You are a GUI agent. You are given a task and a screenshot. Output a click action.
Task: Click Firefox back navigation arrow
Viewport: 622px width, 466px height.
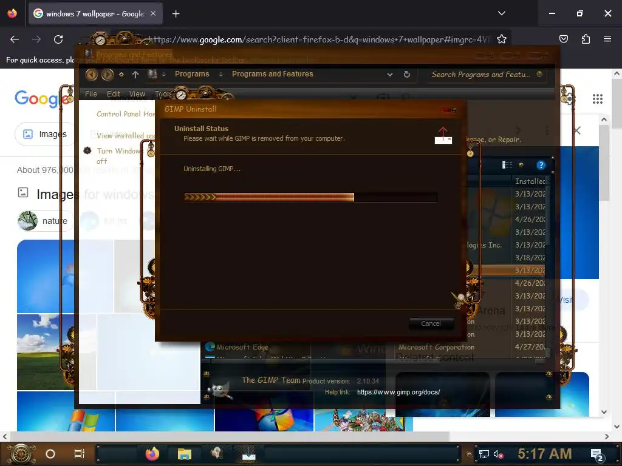click(x=15, y=39)
